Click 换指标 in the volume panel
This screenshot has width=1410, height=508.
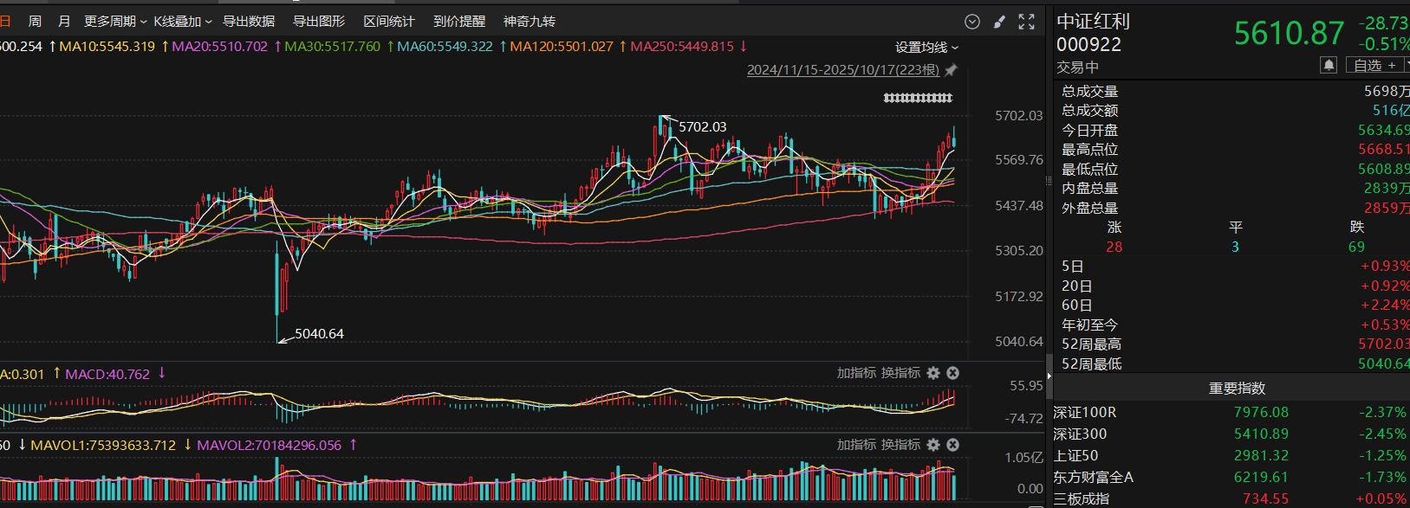900,445
